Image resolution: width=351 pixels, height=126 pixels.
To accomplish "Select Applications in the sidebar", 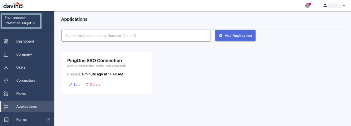I will pos(27,107).
